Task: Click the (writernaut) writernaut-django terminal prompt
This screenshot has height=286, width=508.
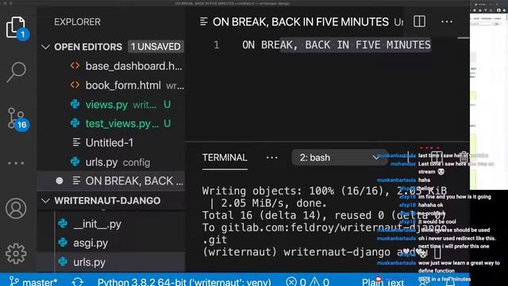Action: pyautogui.click(x=296, y=252)
